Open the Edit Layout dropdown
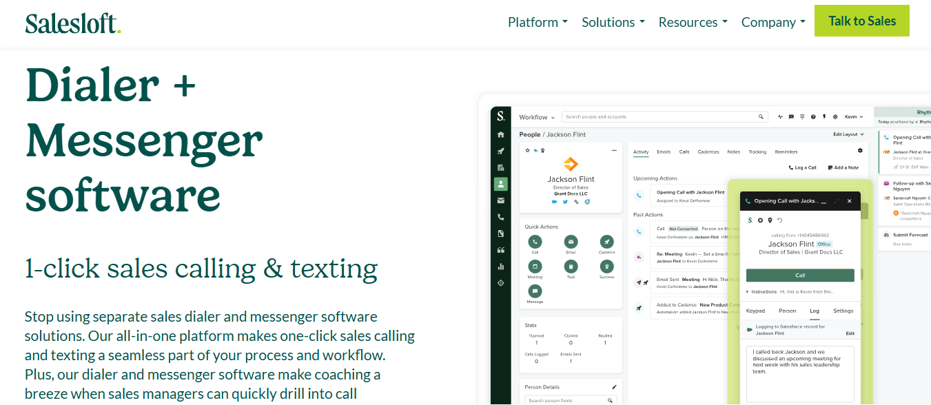The width and height of the screenshot is (931, 405). point(846,134)
